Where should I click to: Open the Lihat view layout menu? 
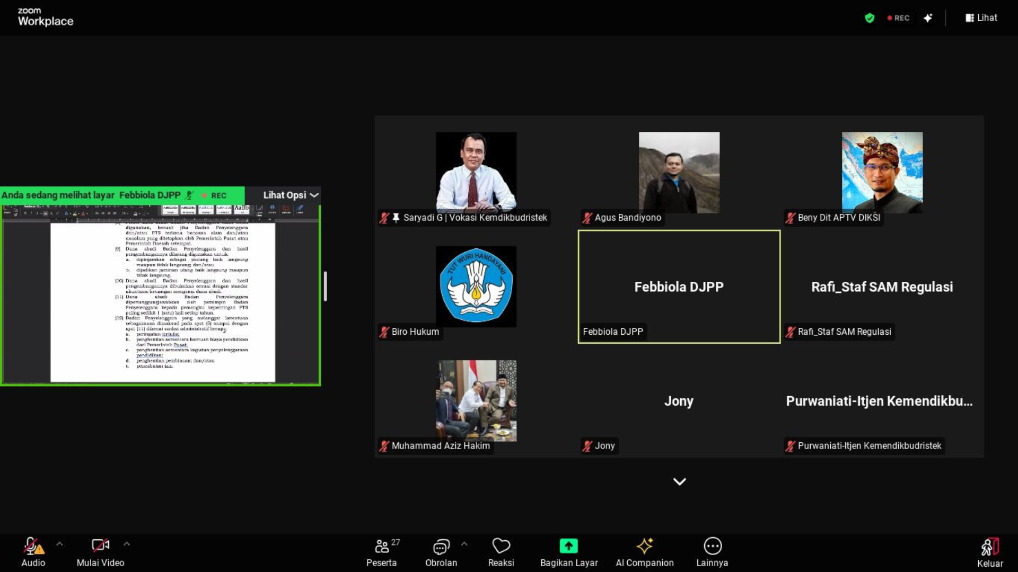click(x=981, y=17)
